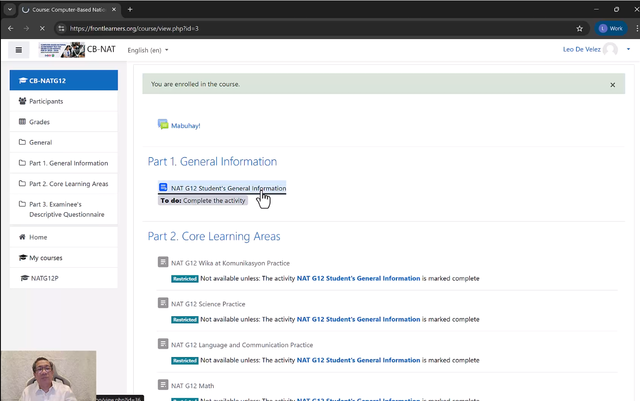Open Participants in the sidebar
This screenshot has width=640, height=401.
[46, 101]
